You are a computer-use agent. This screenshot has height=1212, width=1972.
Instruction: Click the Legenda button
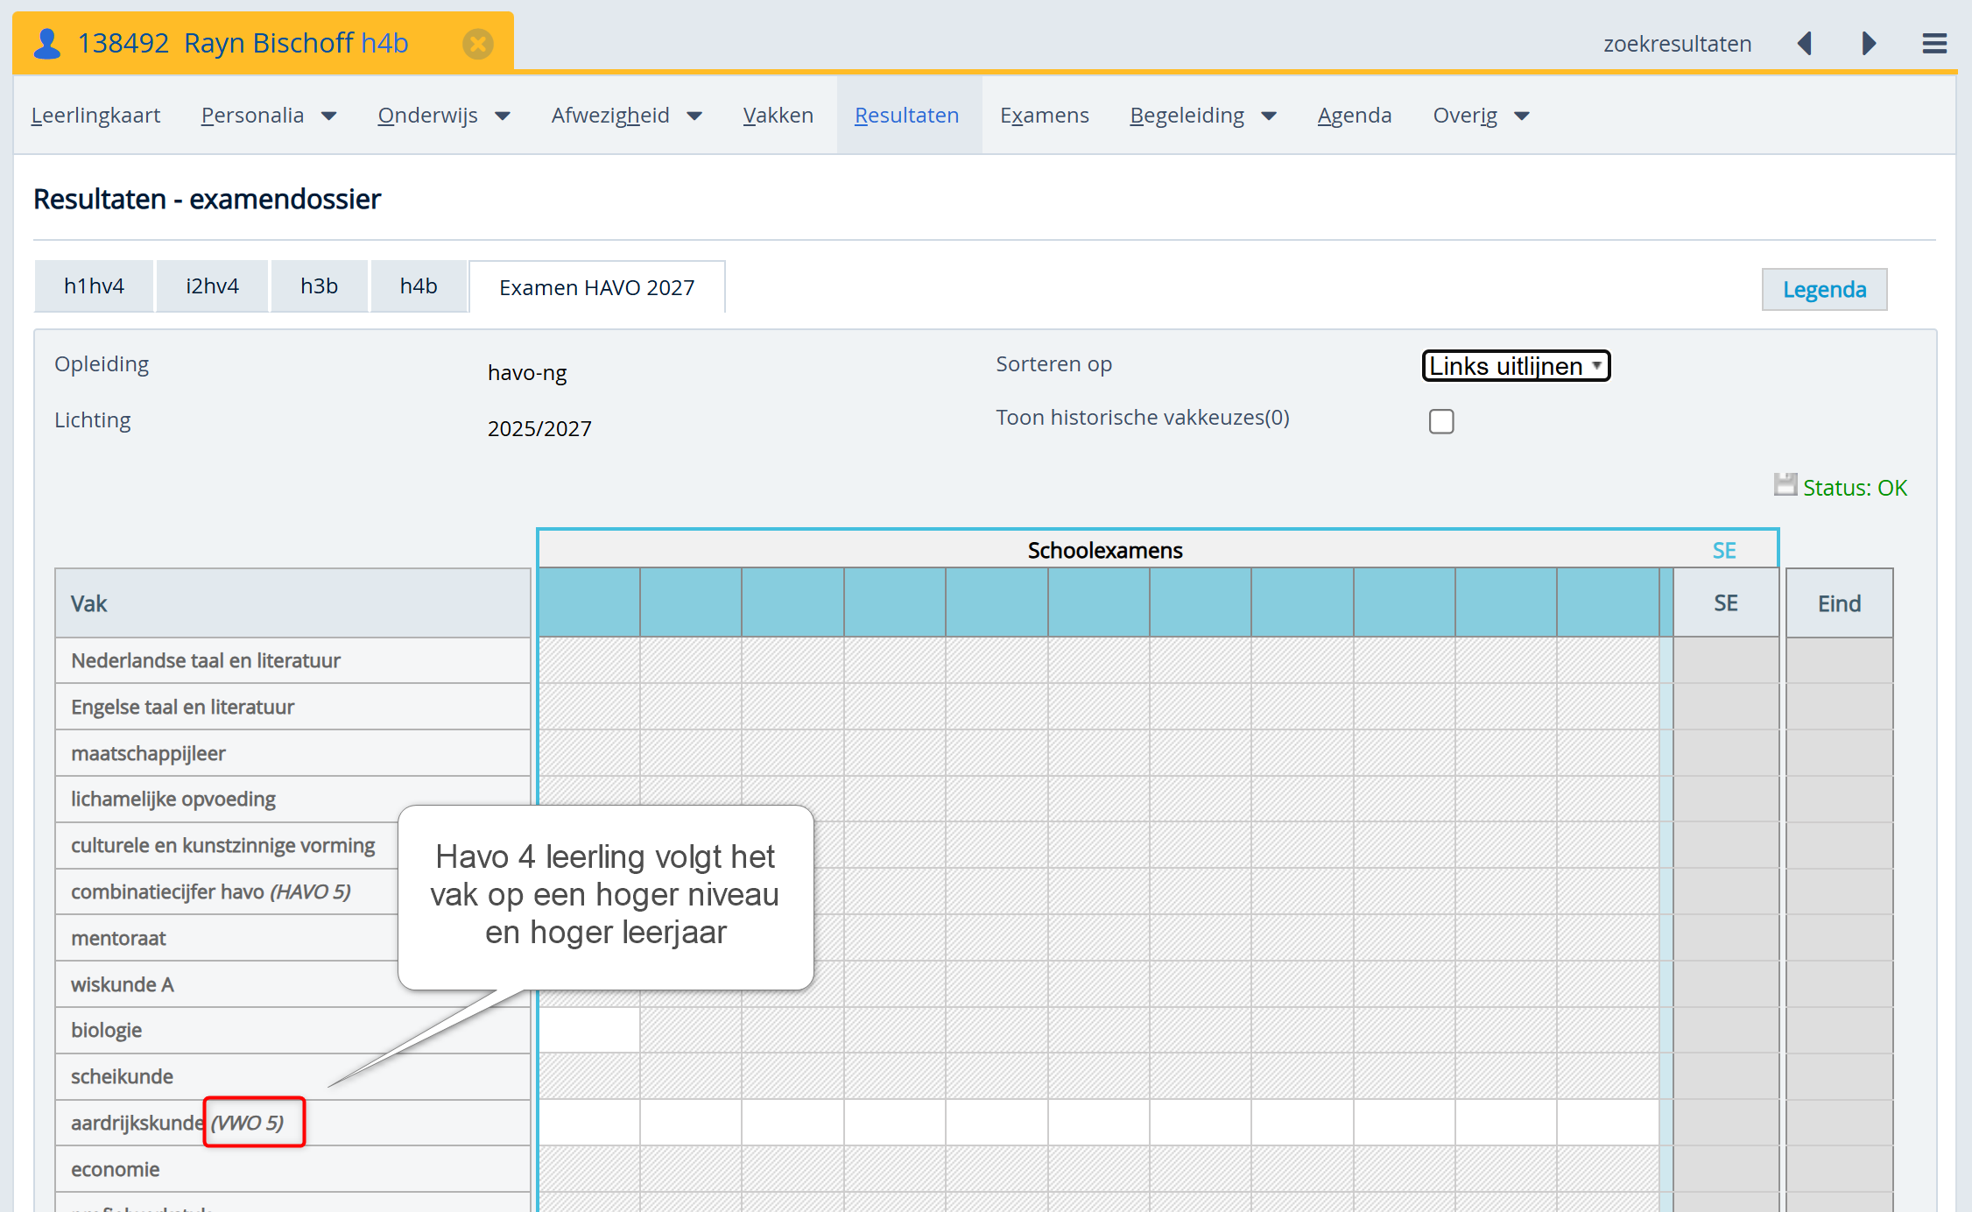pyautogui.click(x=1824, y=290)
